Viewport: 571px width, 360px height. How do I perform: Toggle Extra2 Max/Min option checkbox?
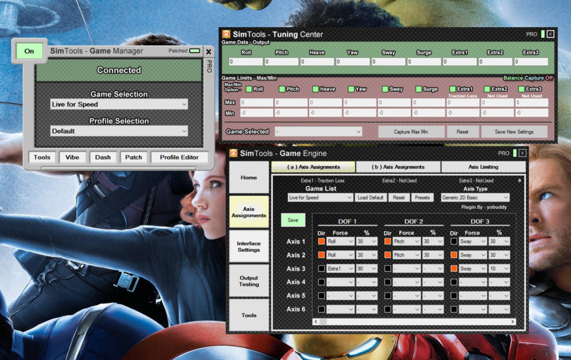pyautogui.click(x=487, y=89)
